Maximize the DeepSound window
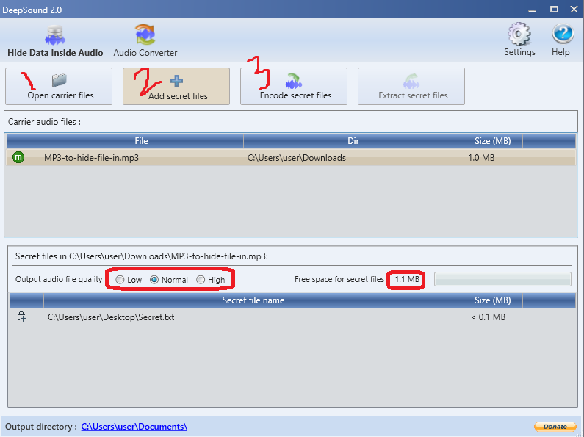584x437 pixels. [x=554, y=10]
